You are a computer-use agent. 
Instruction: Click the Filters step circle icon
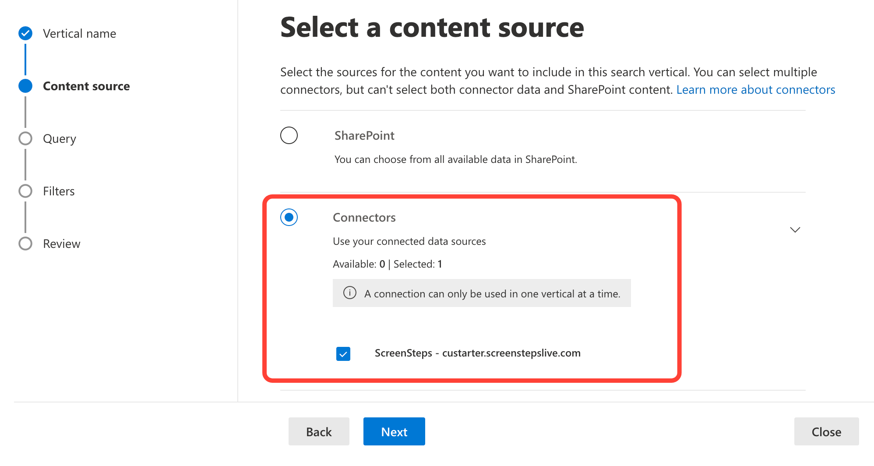25,191
